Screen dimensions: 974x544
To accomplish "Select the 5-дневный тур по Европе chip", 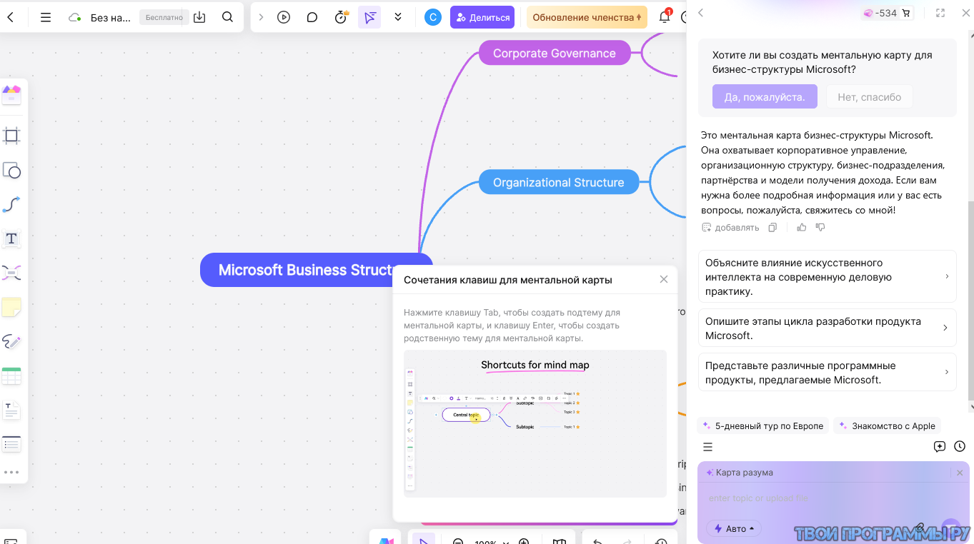I will coord(762,425).
